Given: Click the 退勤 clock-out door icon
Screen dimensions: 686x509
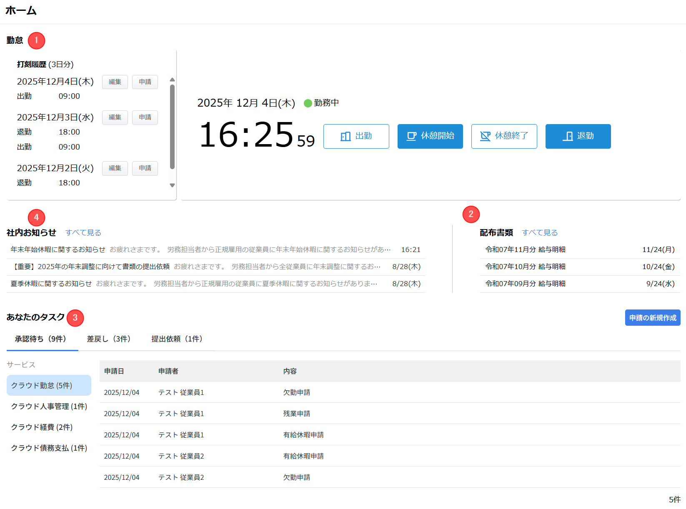Looking at the screenshot, I should pos(568,136).
